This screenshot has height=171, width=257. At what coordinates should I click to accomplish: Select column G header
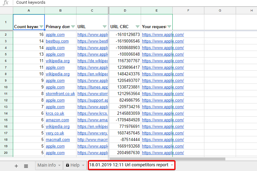(x=220, y=10)
